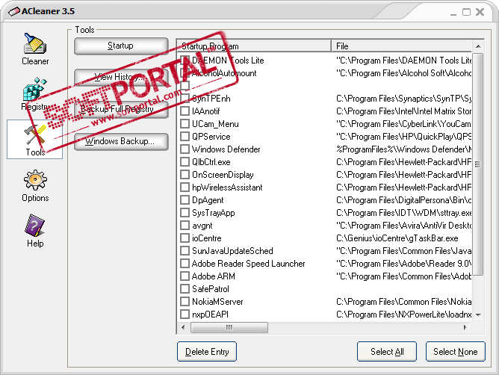The image size is (499, 375).
Task: Check the DpAgent startup entry
Action: pos(185,200)
